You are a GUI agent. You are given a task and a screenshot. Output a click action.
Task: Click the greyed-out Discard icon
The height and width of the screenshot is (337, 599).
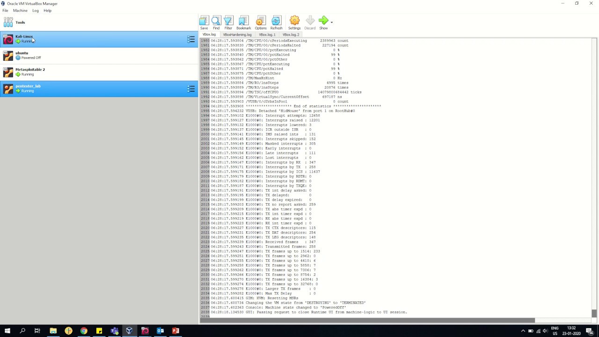[x=310, y=21]
